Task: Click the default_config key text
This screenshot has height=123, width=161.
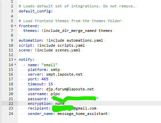Action: (35, 11)
